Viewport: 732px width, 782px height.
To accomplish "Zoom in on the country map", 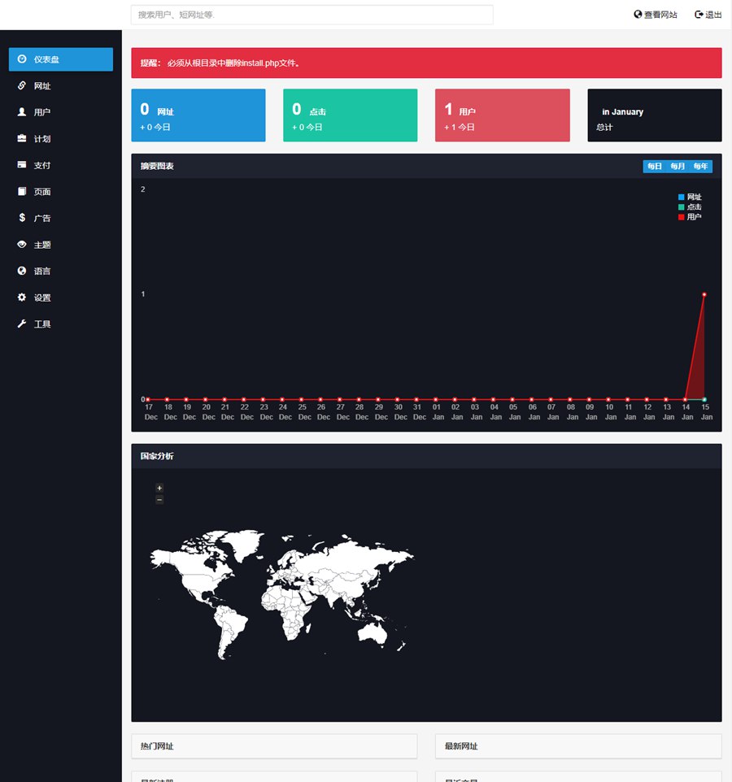I will [x=159, y=488].
